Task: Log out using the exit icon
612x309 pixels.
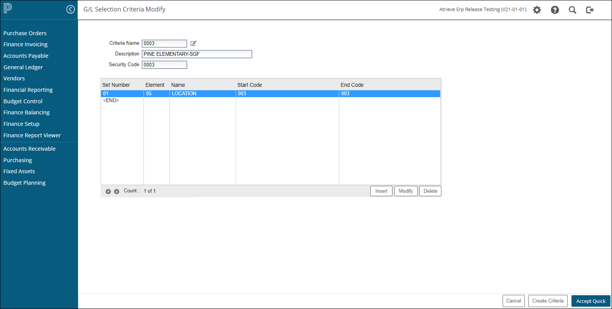Action: (590, 10)
